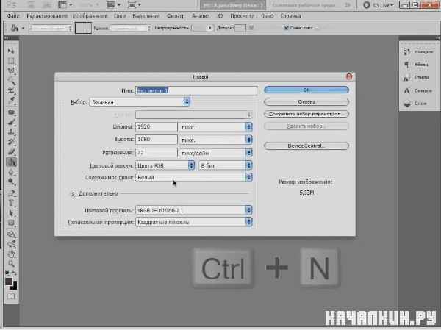Toggle the Смеж.пикс checkbox in options bar
The height and width of the screenshot is (330, 441).
tap(286, 28)
